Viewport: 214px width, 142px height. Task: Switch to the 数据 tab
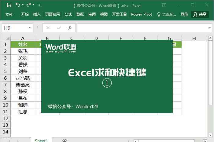[80, 14]
